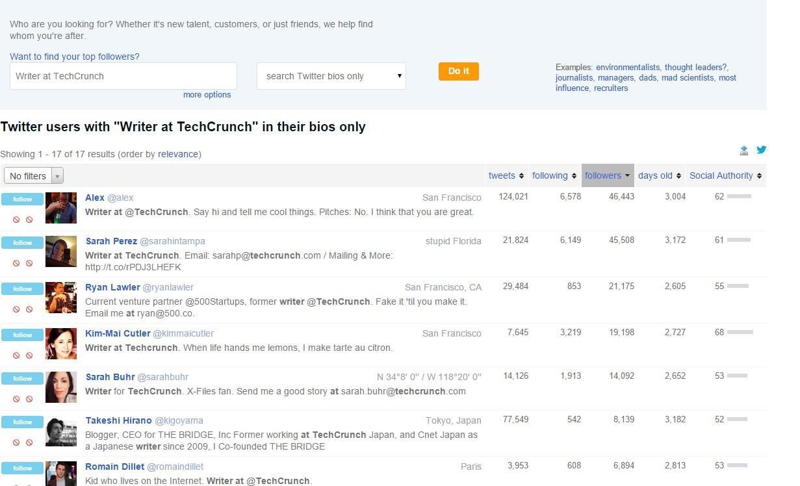This screenshot has width=800, height=486.
Task: Open the No filters dropdown
Action: click(x=34, y=176)
